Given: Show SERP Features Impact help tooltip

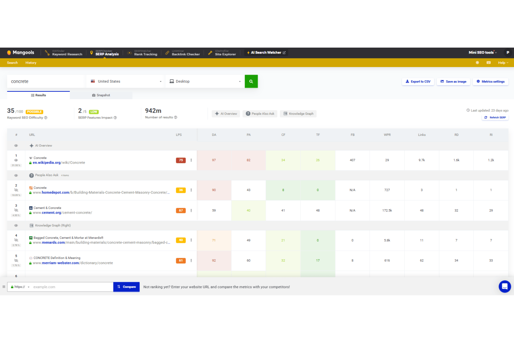Looking at the screenshot, I should coord(115,118).
